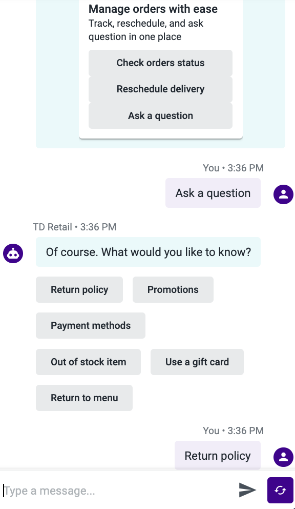Click the sent Return policy message bubble
Viewport: 295px width, 509px height.
[x=218, y=456]
